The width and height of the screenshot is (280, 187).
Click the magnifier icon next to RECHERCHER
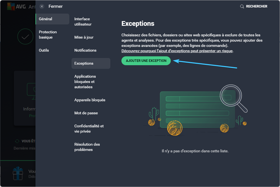point(242,6)
